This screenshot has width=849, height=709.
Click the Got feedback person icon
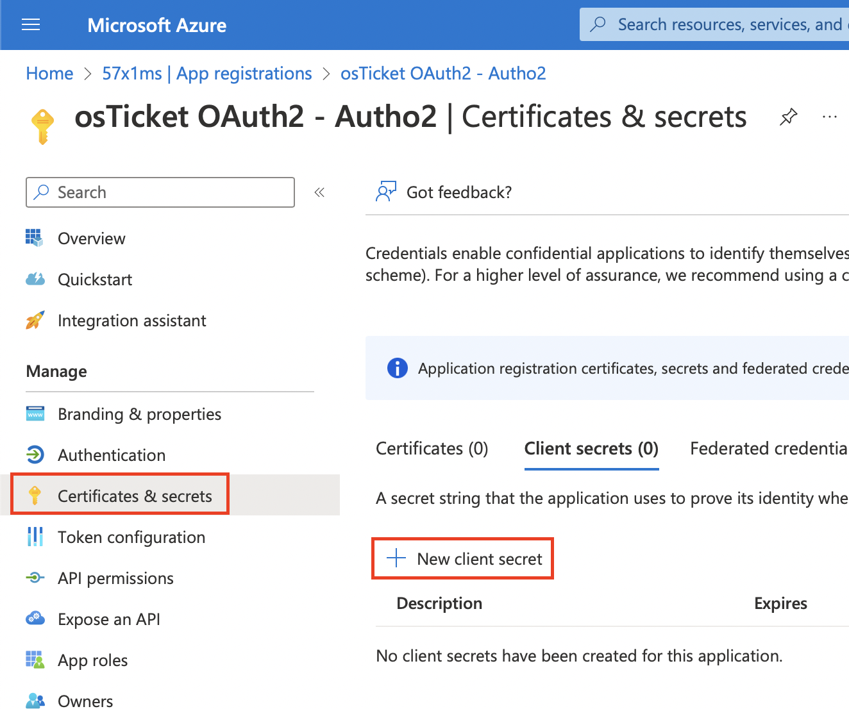point(386,192)
